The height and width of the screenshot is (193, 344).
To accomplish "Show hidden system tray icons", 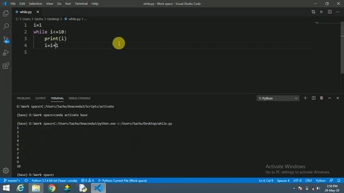I will click(x=294, y=188).
